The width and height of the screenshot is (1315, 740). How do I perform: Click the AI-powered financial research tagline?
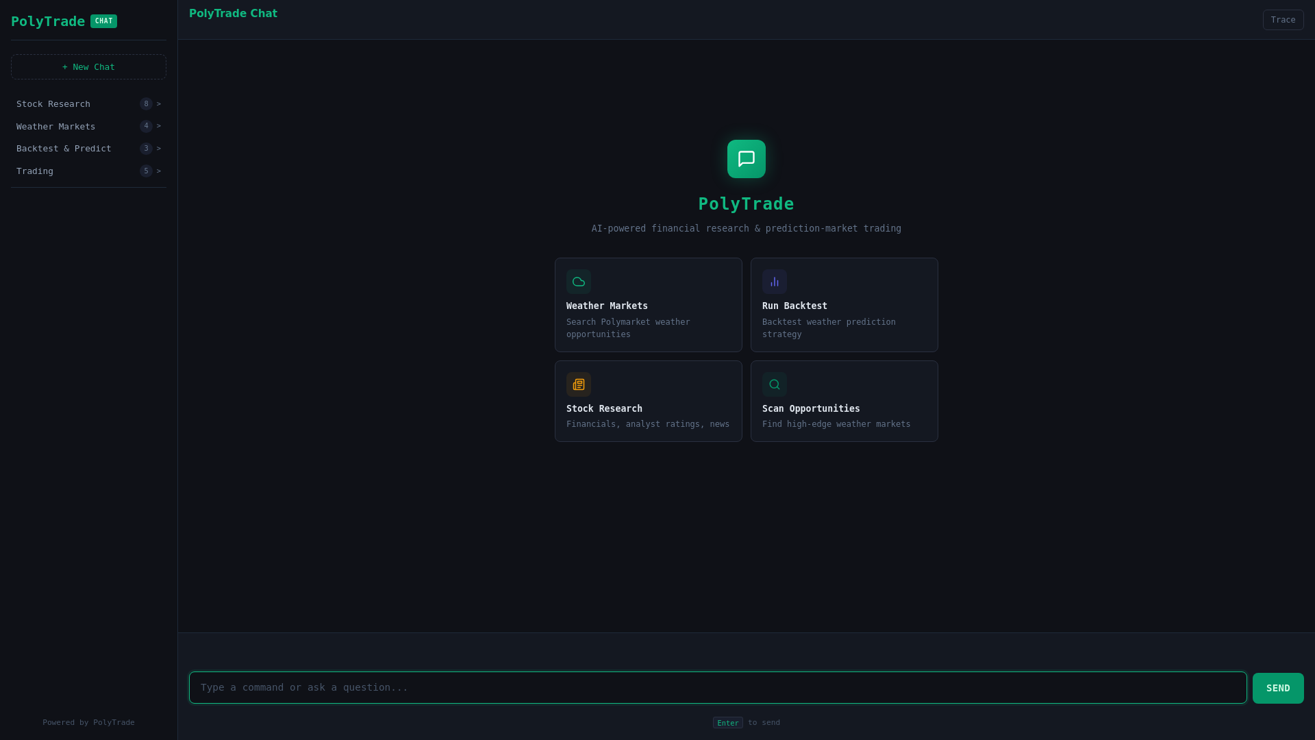(746, 228)
